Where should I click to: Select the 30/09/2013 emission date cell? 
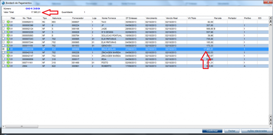(x=135, y=22)
